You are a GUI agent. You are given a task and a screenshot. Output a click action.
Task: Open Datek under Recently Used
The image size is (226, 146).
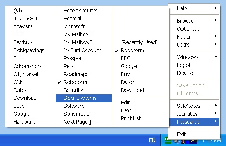click(140, 82)
